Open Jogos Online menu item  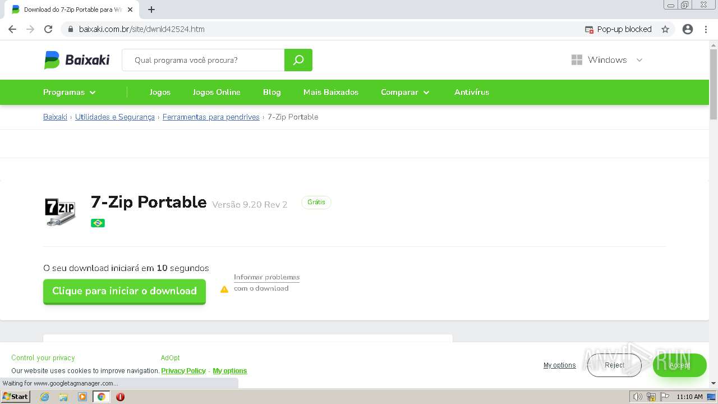pyautogui.click(x=217, y=92)
